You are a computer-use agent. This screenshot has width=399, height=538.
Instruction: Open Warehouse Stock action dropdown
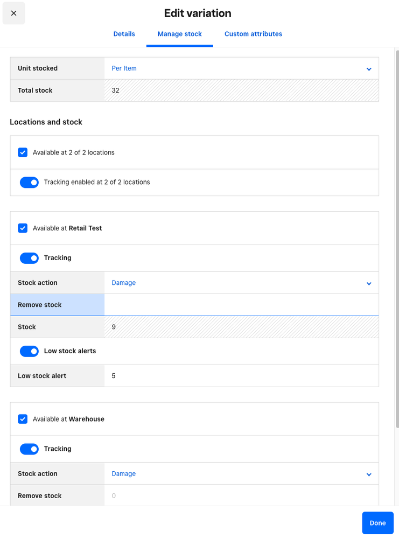click(x=241, y=474)
